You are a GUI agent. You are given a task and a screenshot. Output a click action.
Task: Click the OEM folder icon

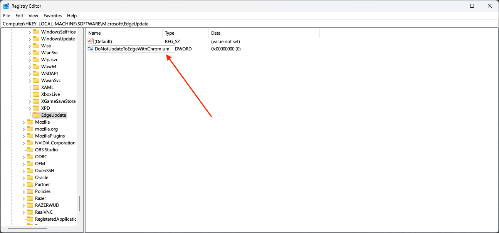tap(30, 164)
